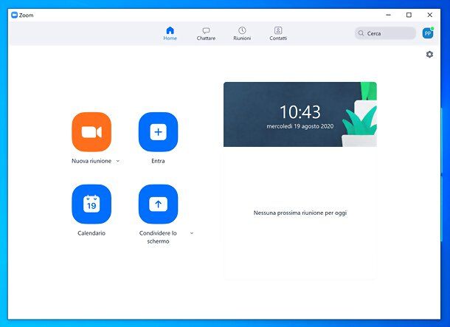Start a new meeting with orange camera icon
The height and width of the screenshot is (327, 450).
coord(91,132)
